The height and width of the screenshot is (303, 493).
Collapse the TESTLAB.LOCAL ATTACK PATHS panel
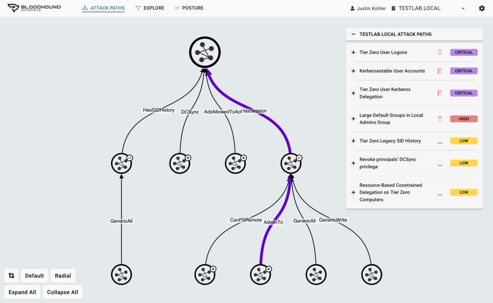pyautogui.click(x=353, y=34)
